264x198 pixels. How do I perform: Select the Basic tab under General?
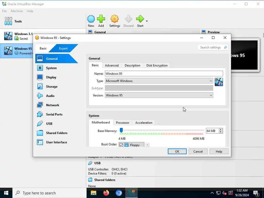[x=95, y=65]
